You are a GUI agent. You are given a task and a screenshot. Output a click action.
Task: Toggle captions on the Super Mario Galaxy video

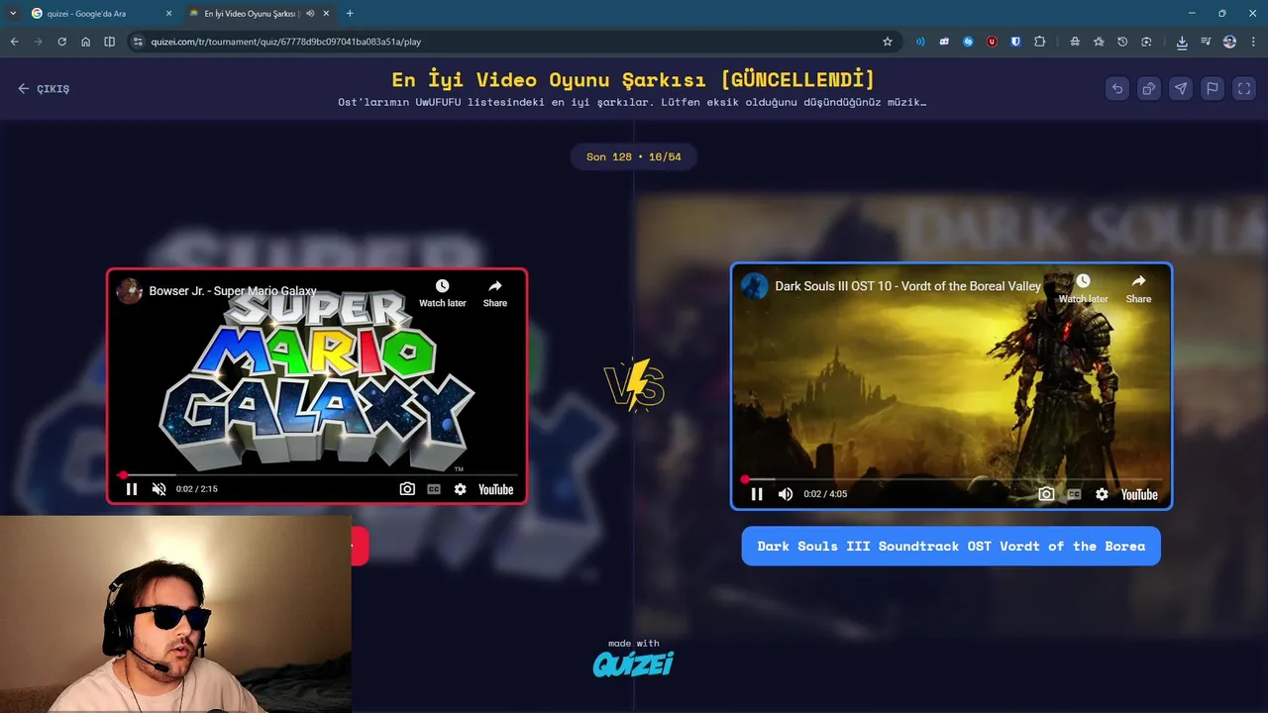(x=434, y=489)
